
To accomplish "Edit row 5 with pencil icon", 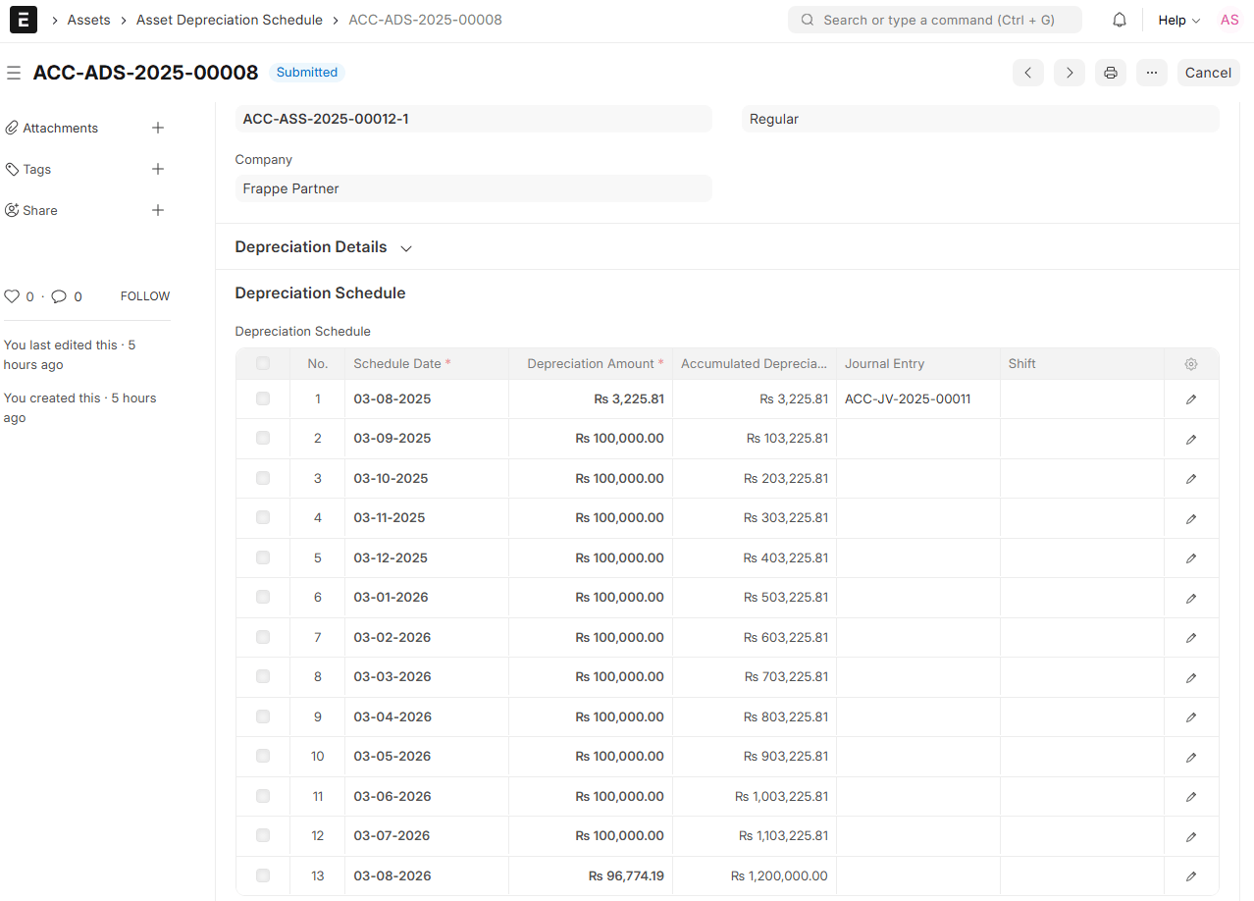I will [1191, 558].
